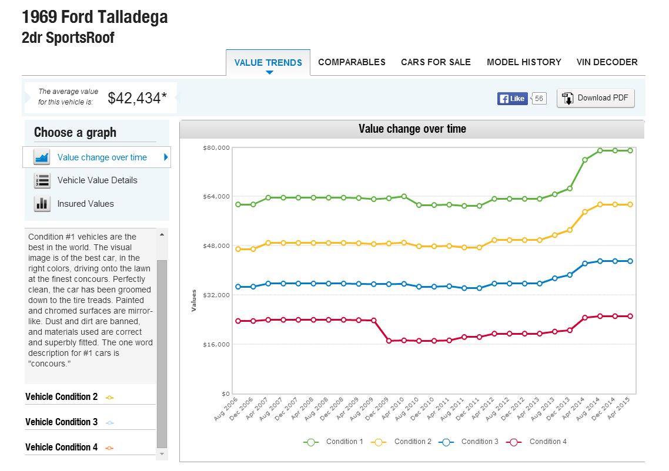Viewport: 669px width, 471px height.
Task: Switch to the Comparables tab
Action: (352, 62)
